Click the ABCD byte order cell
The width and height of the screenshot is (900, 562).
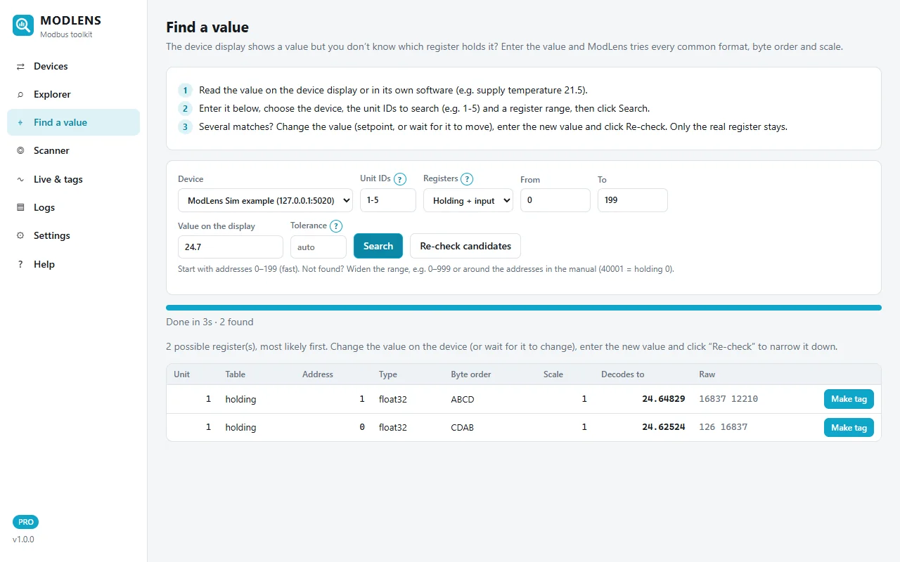(463, 399)
